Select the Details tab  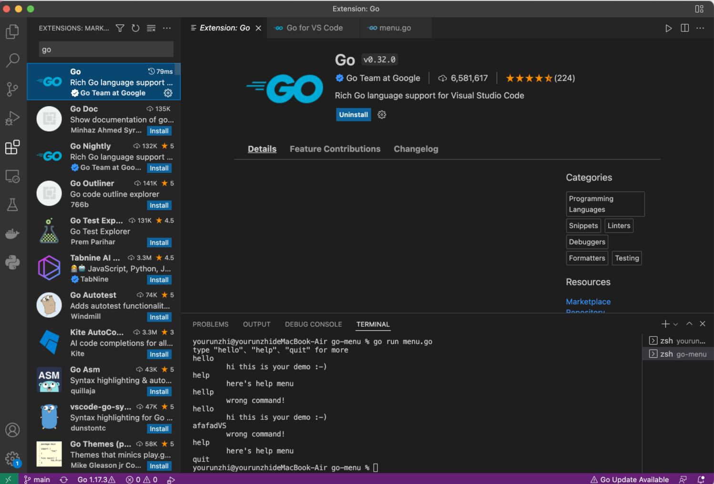pos(262,149)
